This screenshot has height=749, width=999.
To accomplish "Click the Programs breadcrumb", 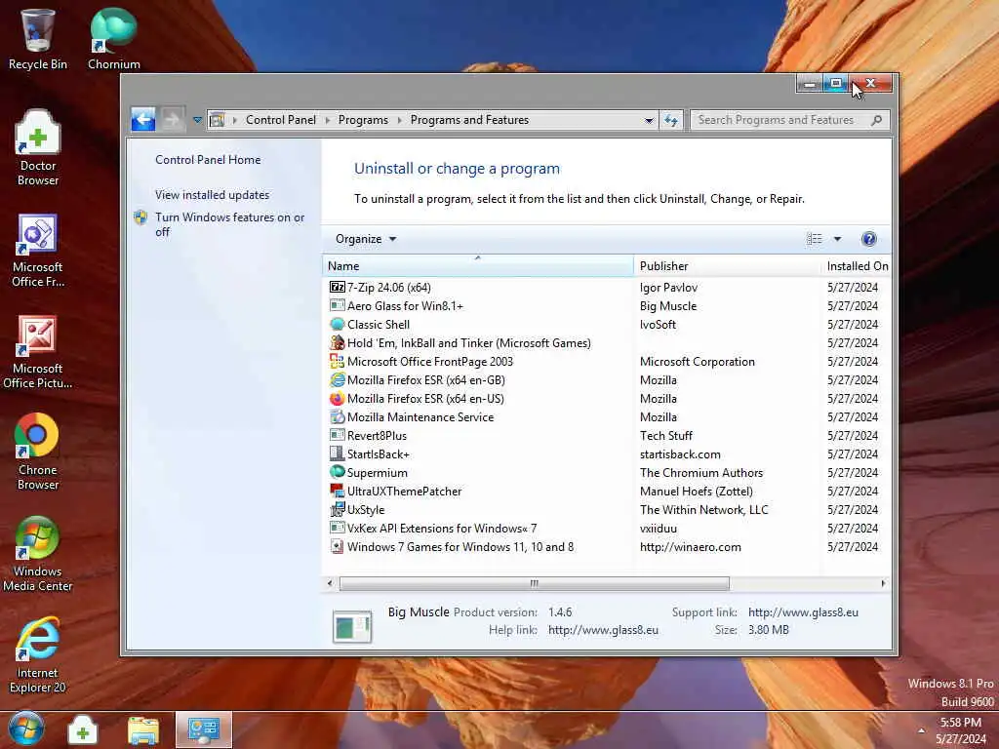I will (363, 120).
